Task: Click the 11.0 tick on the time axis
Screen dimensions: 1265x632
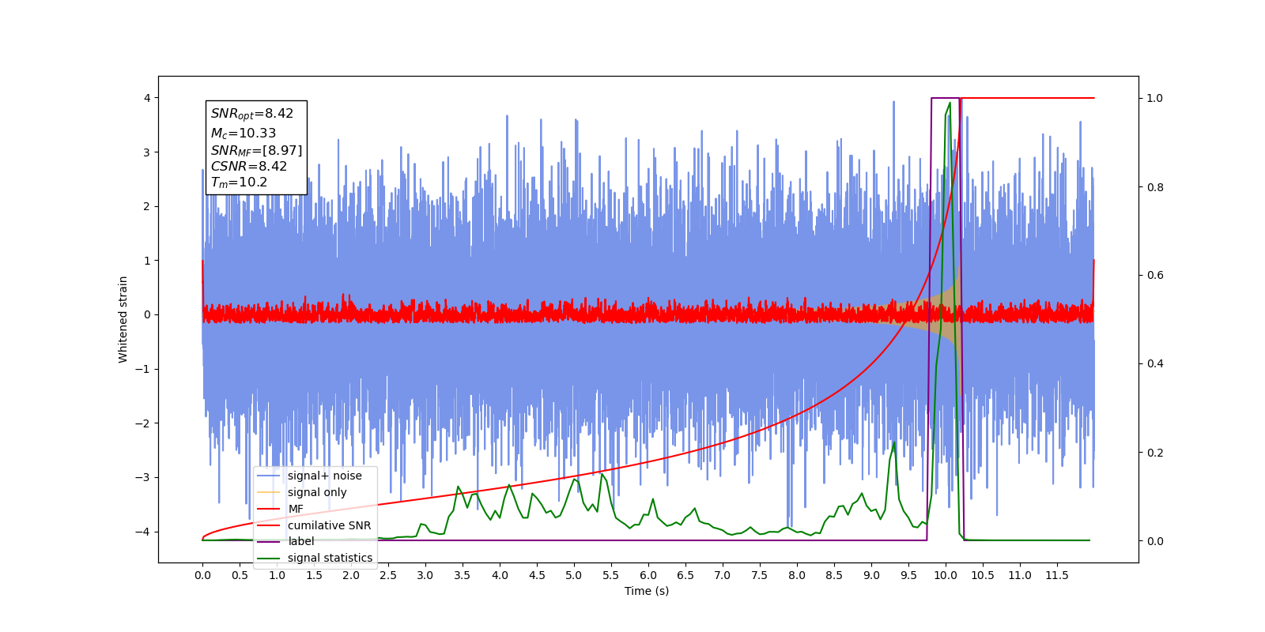Action: click(1020, 575)
